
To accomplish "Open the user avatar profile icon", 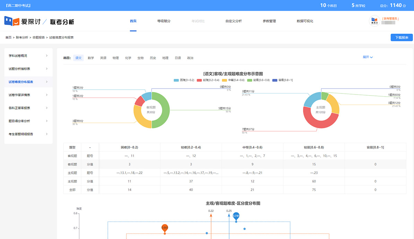I will [x=374, y=21].
